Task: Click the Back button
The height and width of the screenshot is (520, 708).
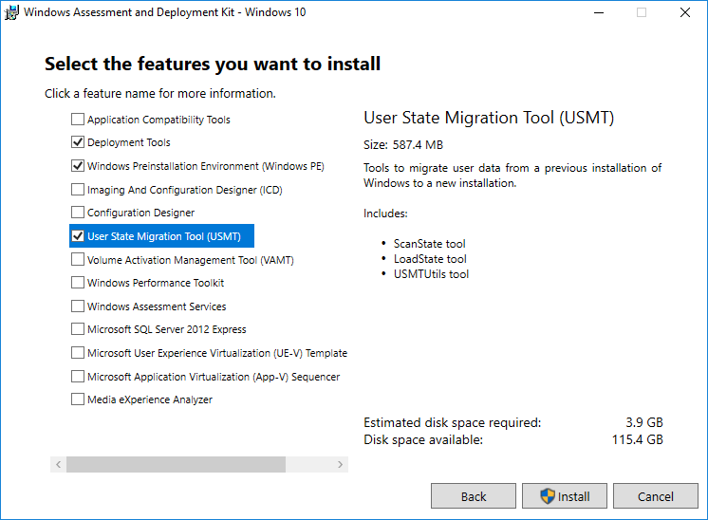Action: [x=473, y=496]
